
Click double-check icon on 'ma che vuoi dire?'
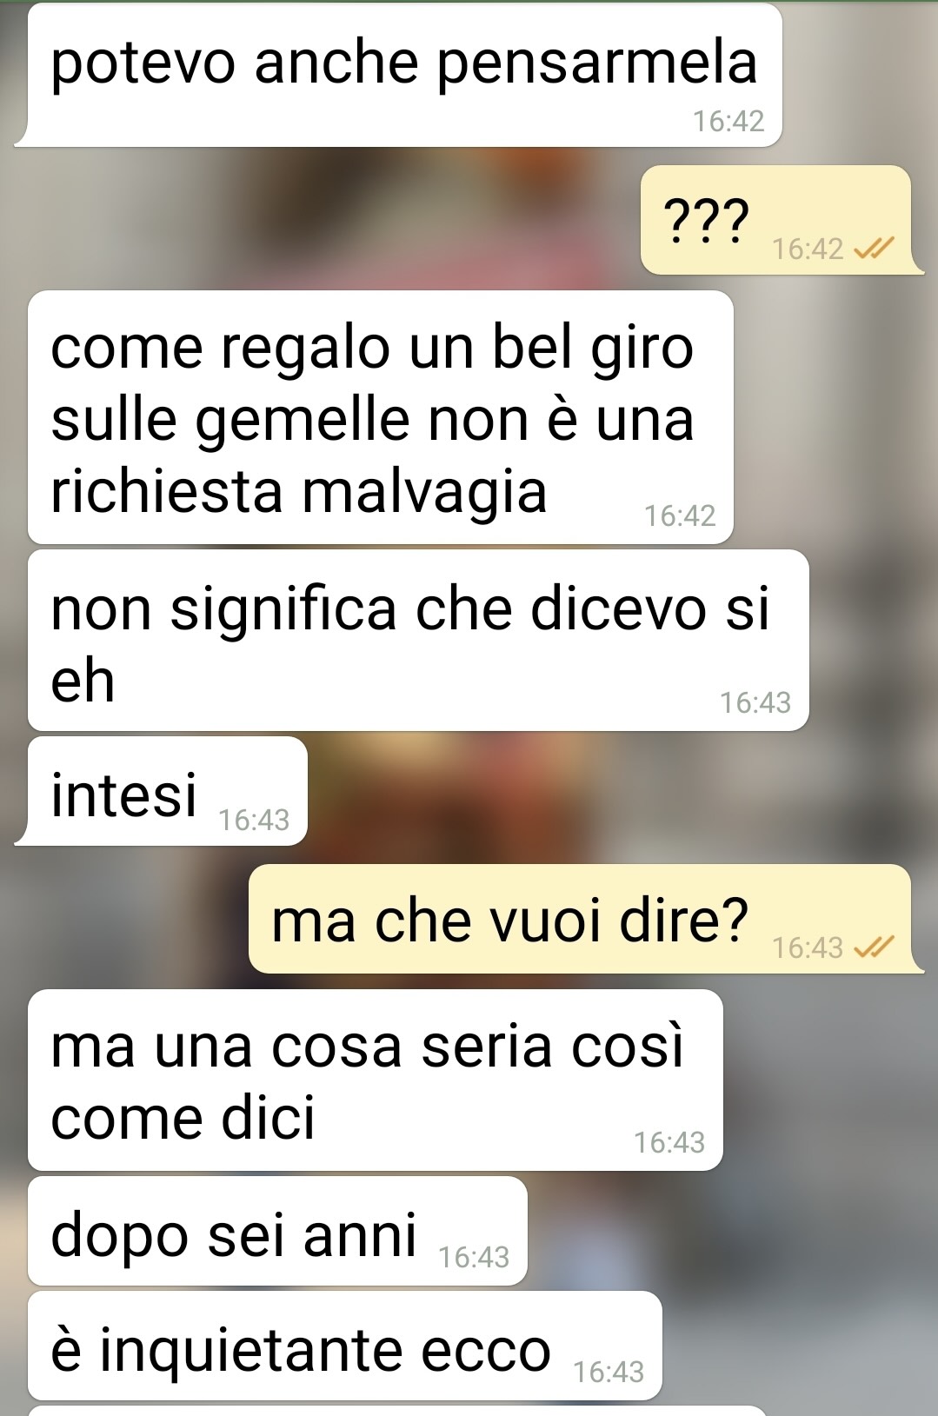point(874,947)
